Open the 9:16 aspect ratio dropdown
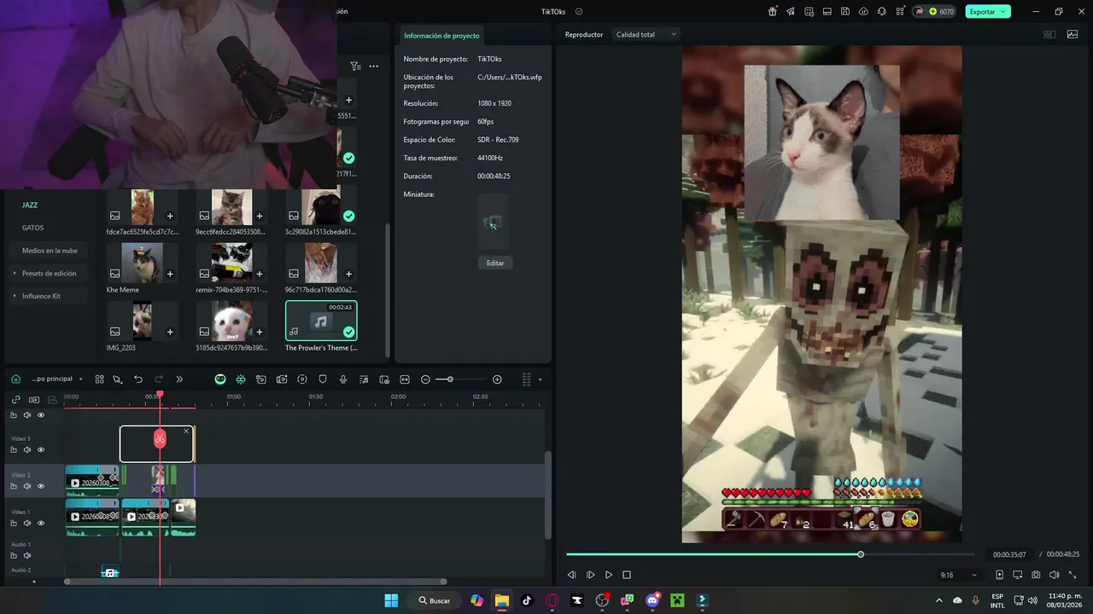This screenshot has height=614, width=1093. pos(958,575)
